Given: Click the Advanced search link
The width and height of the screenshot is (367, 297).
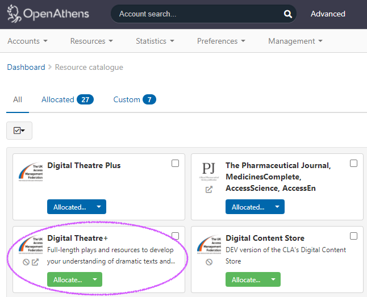Looking at the screenshot, I should point(328,14).
